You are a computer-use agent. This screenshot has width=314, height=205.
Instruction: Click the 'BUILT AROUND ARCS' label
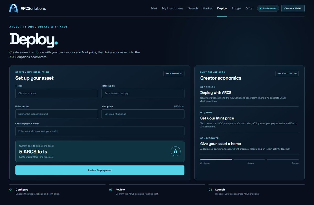click(212, 72)
